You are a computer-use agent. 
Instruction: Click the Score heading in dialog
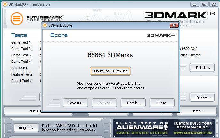(59, 35)
